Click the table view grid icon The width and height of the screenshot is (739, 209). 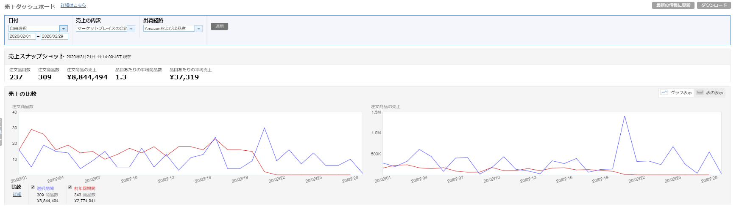(x=700, y=92)
